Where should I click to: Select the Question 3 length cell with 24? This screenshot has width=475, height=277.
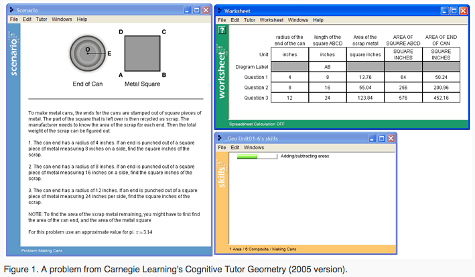(x=328, y=98)
